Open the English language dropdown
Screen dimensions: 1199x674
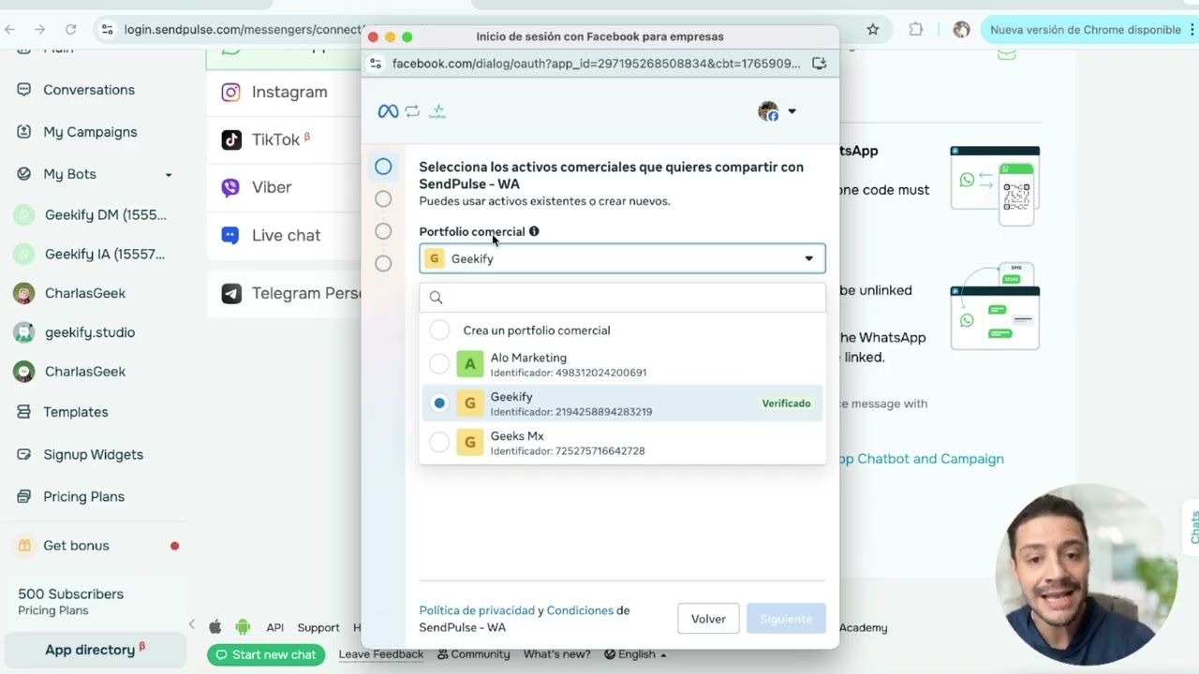(635, 654)
